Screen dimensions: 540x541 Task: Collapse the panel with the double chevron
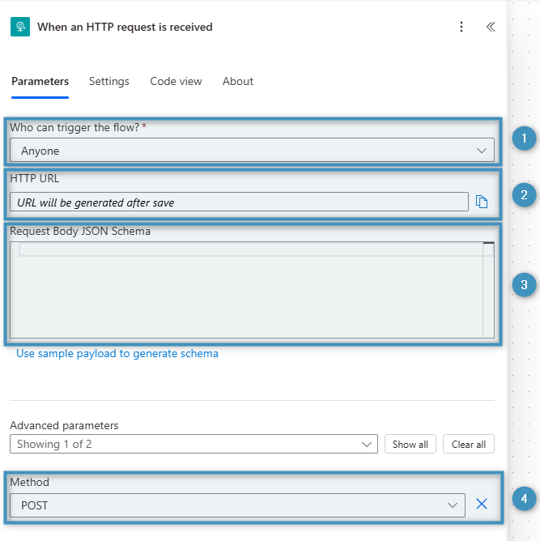point(491,27)
